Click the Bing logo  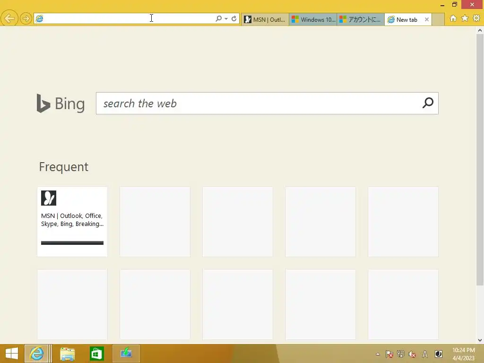[60, 104]
